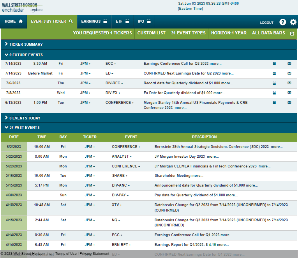298x258 pixels.
Task: Click the Logout link
Action: point(266,23)
